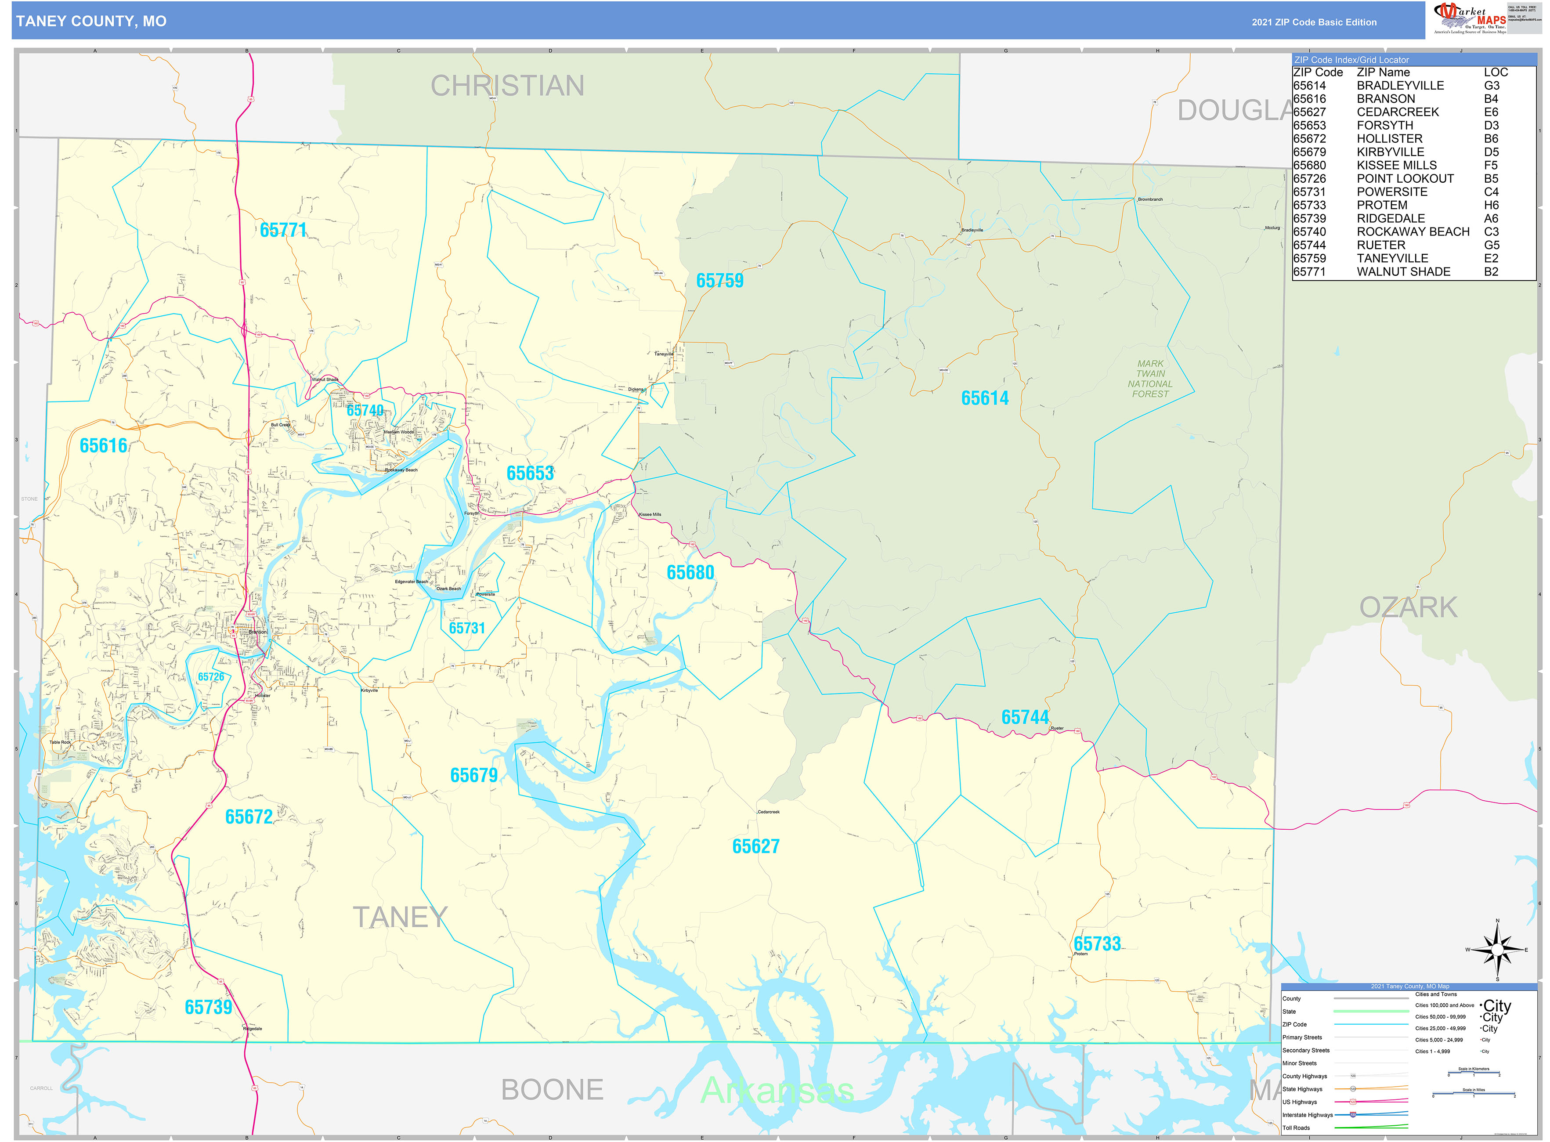Click the "ZIP Code Index/Grid Locator" table heading

pos(1351,60)
